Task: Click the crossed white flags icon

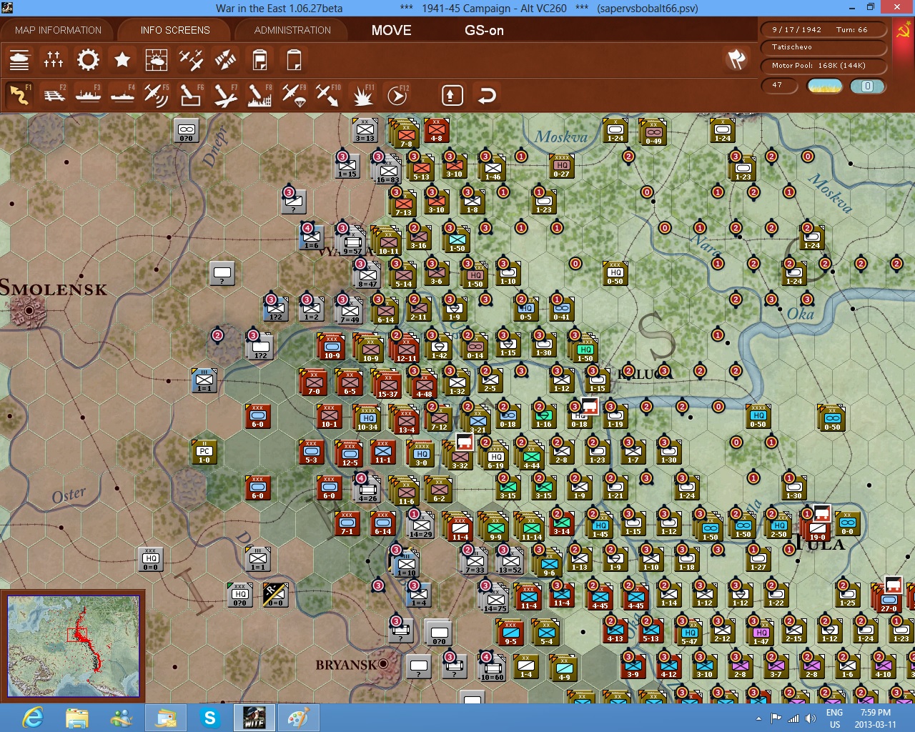Action: point(736,59)
